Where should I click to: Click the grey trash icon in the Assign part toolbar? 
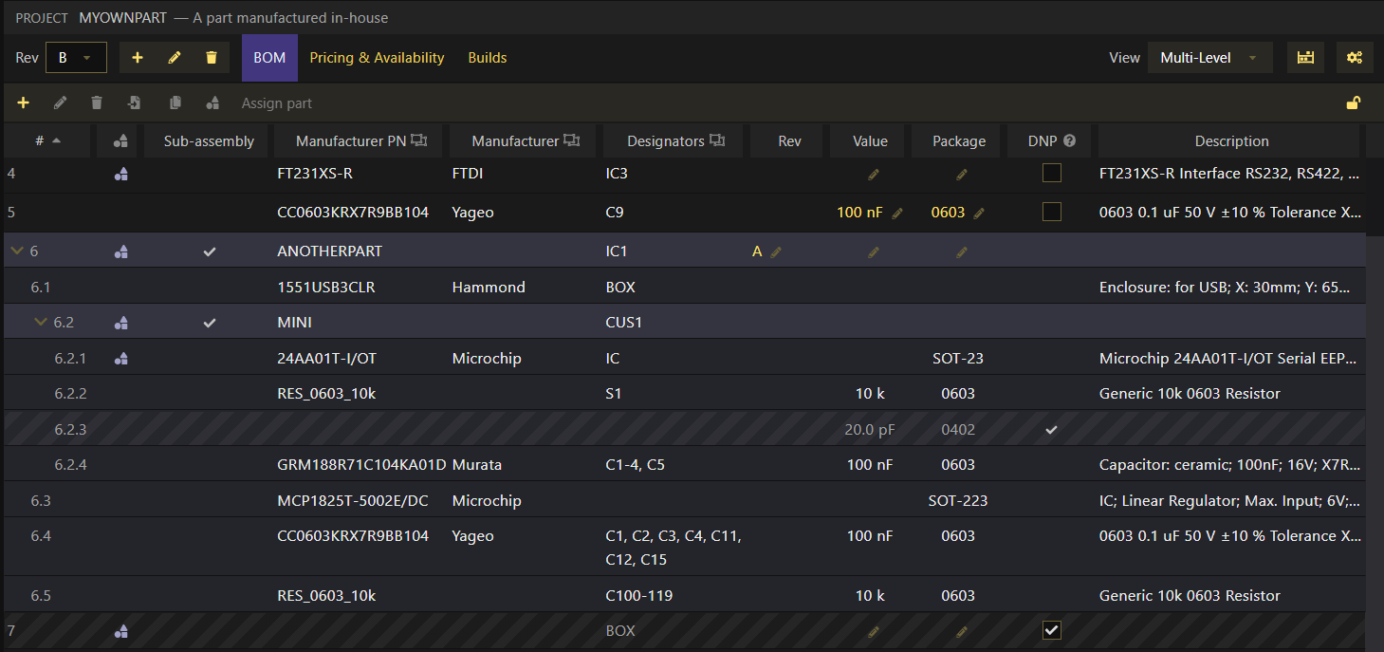click(x=97, y=102)
